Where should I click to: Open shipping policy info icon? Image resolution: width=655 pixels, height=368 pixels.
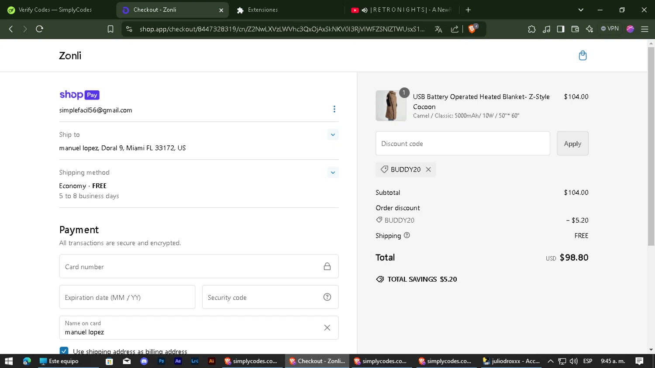pos(407,235)
